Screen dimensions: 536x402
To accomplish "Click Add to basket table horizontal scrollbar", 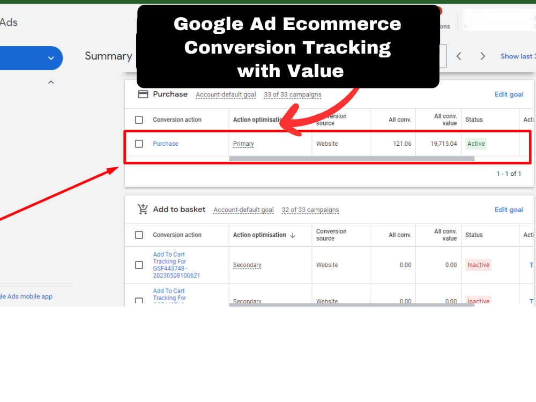I will coord(352,304).
